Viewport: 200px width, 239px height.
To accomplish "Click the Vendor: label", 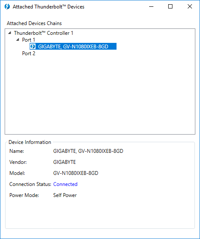I will coord(18,162).
